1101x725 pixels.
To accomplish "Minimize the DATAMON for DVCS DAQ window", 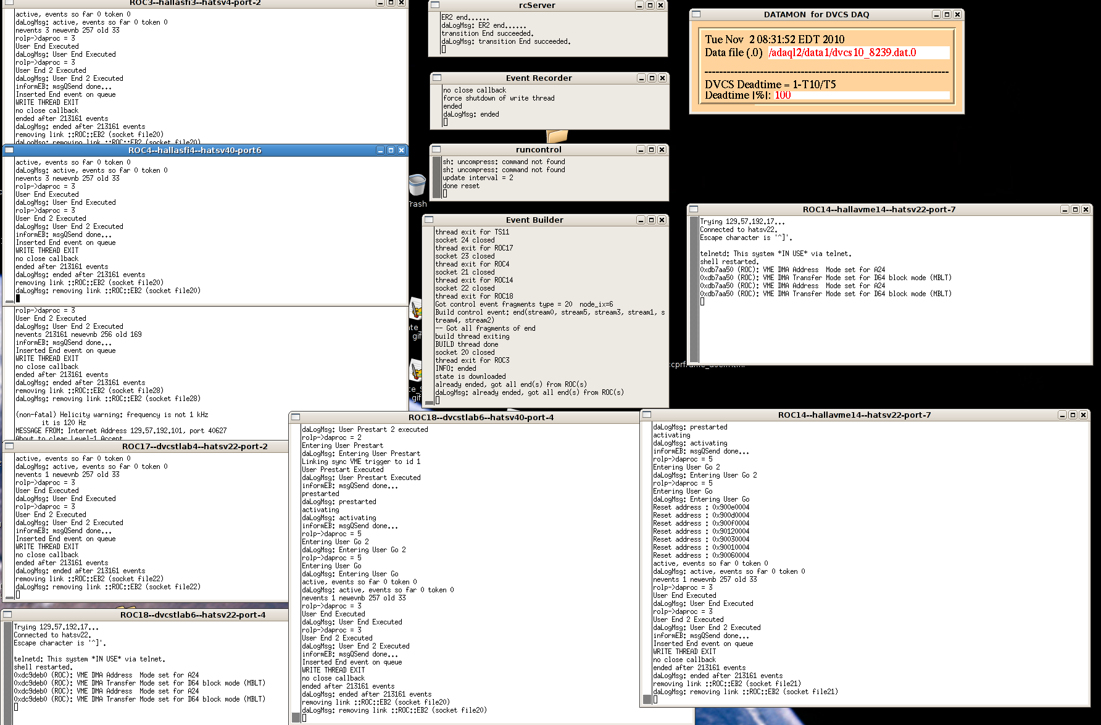I will (936, 15).
